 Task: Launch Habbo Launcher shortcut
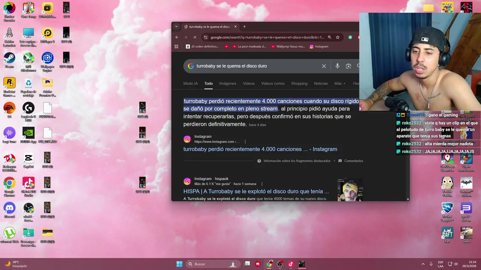(9, 36)
